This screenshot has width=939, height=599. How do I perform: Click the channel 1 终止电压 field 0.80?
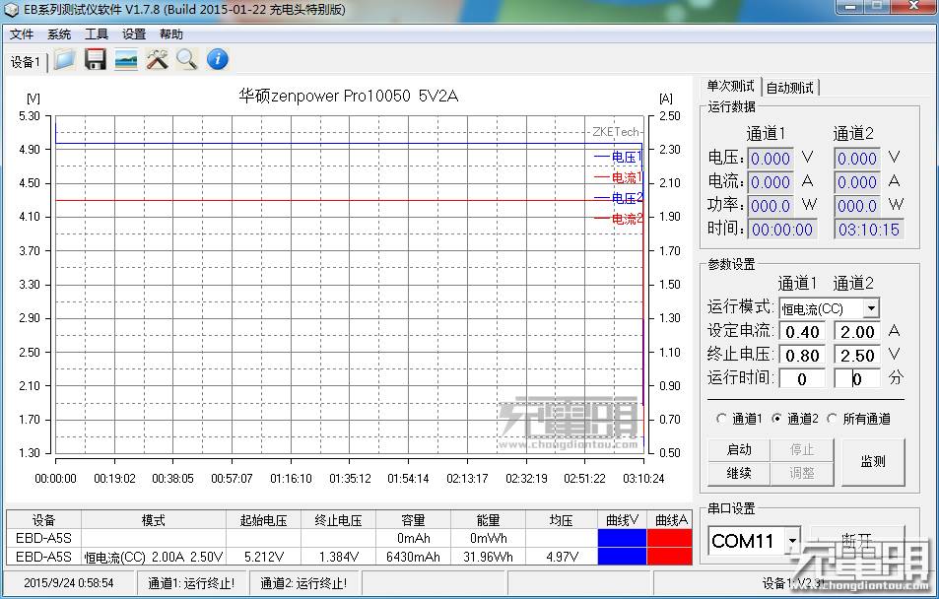pyautogui.click(x=802, y=356)
